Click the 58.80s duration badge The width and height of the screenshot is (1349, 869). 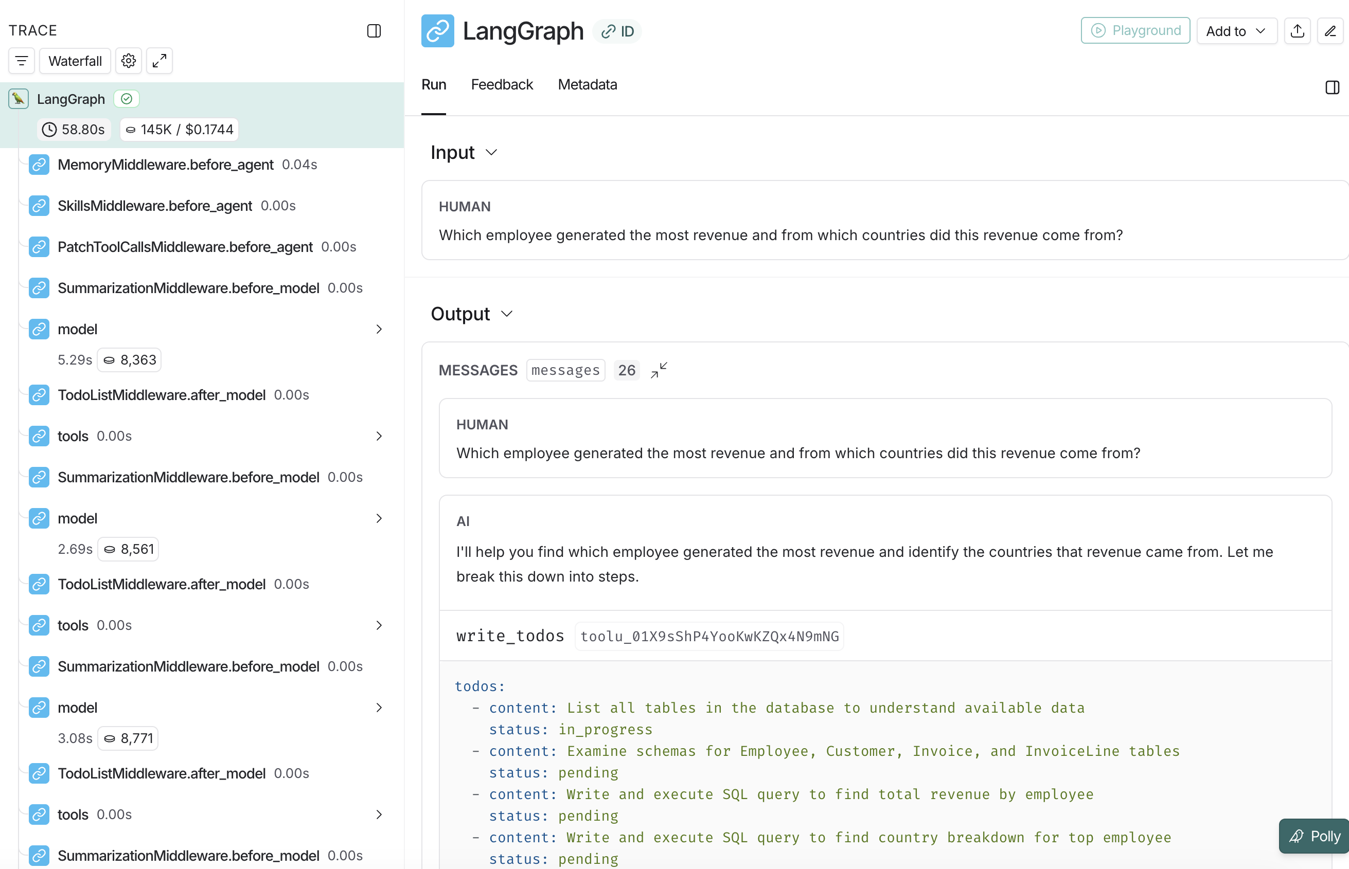point(74,129)
